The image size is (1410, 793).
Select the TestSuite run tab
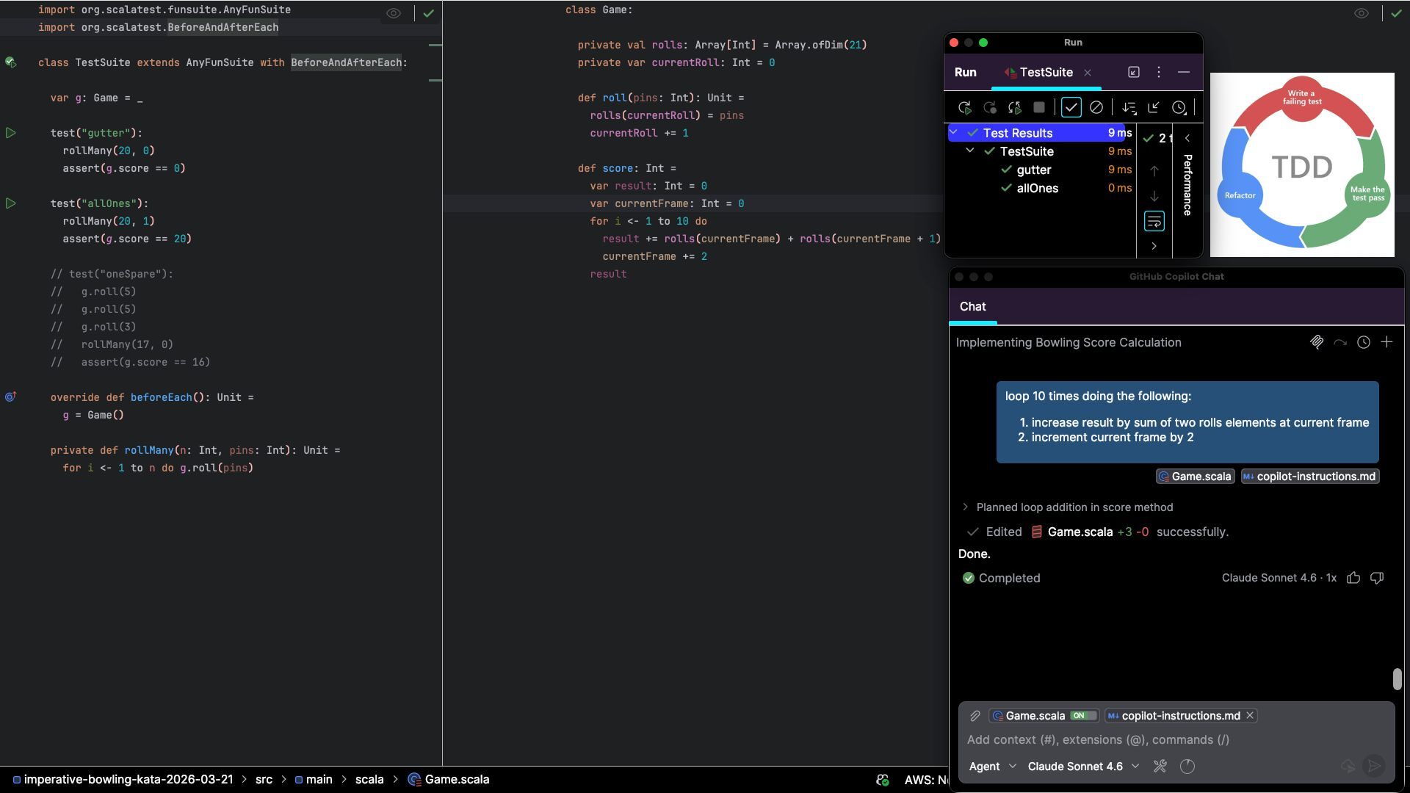(x=1045, y=72)
